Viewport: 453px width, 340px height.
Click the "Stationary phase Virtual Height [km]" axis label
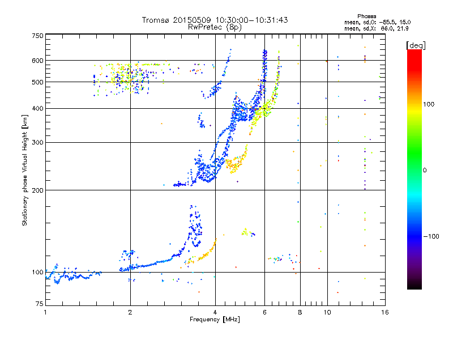pyautogui.click(x=24, y=170)
